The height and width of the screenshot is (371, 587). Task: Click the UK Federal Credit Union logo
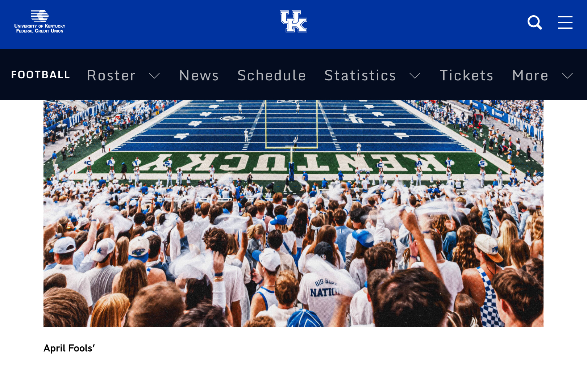coord(40,21)
